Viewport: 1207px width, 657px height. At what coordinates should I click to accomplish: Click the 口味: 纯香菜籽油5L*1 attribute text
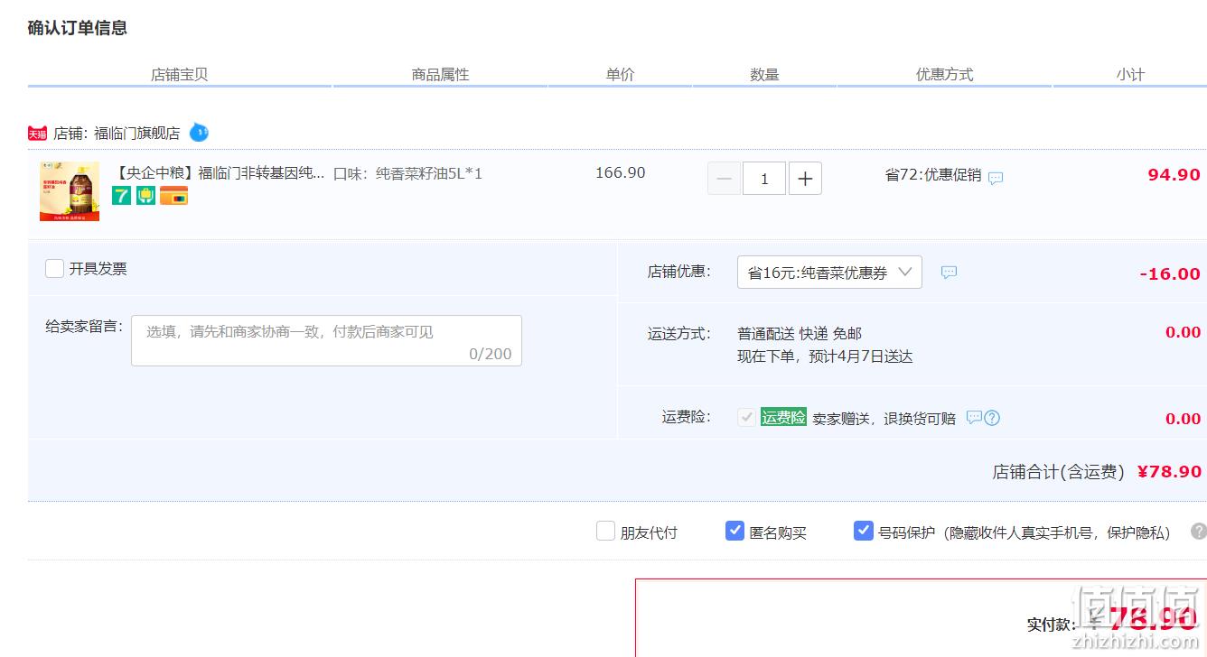[x=408, y=173]
